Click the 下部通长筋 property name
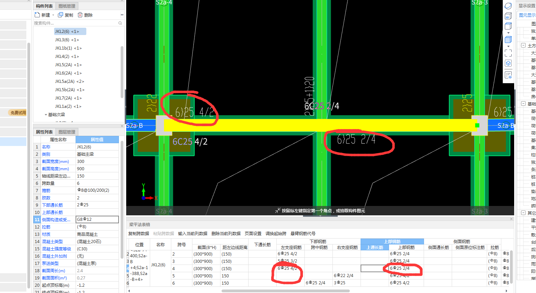Screen dimensions: 536x293 (x=52, y=205)
